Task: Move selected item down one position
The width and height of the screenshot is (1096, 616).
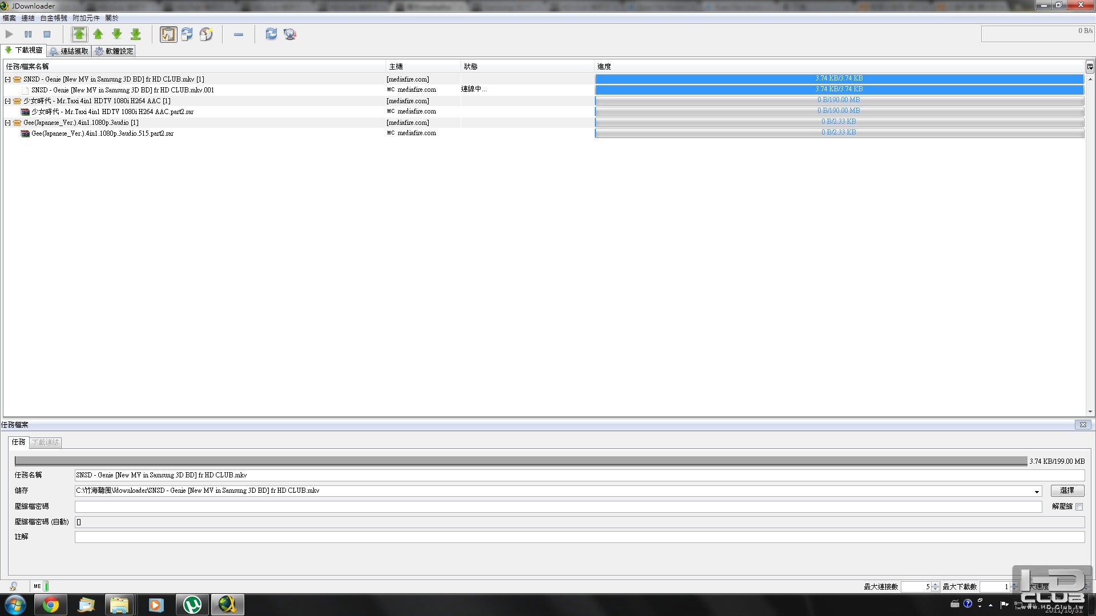Action: [117, 34]
